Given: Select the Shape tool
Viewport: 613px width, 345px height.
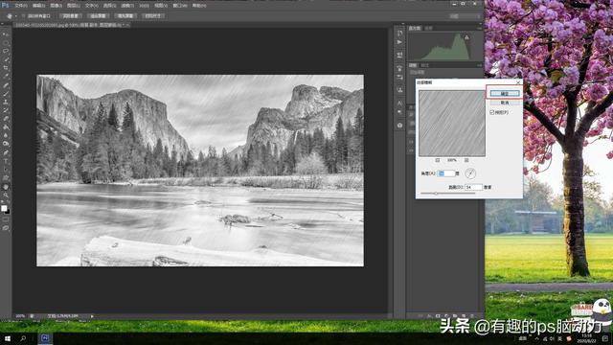Looking at the screenshot, I should point(6,178).
